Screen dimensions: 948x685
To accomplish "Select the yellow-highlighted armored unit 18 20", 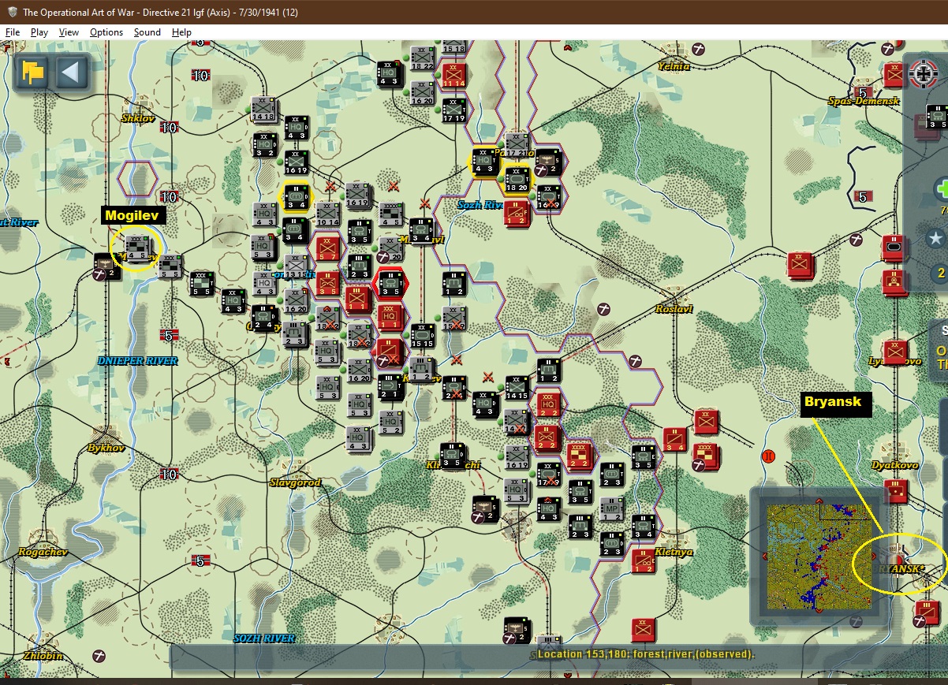I will (x=517, y=181).
